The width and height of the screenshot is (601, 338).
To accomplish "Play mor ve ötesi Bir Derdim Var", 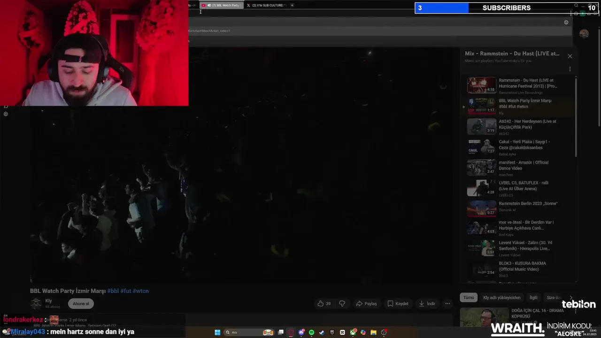I will tap(519, 229).
